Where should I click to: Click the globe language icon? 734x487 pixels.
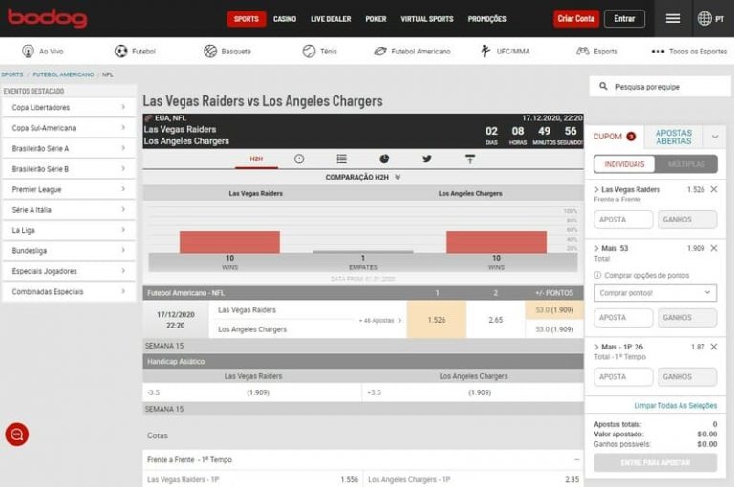click(x=704, y=18)
